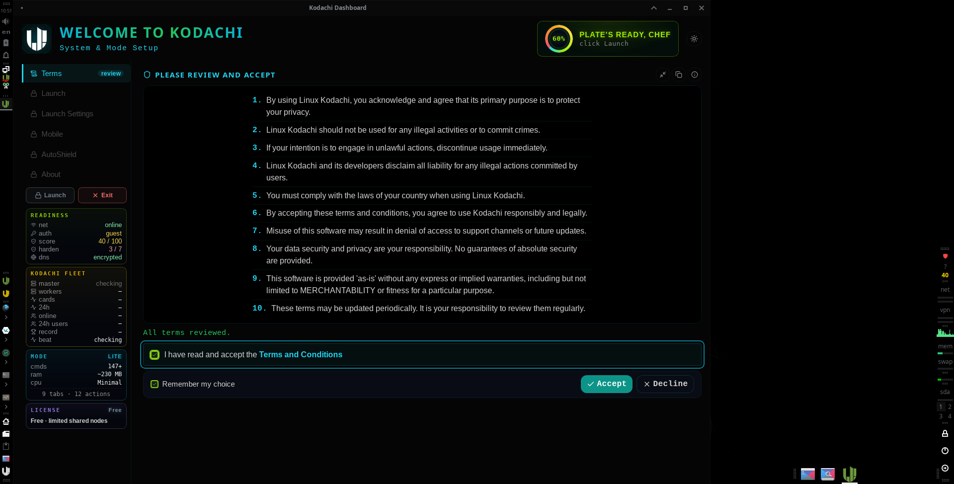The width and height of the screenshot is (954, 484).
Task: Collapse the terms panel with shrink arrows icon
Action: pyautogui.click(x=663, y=75)
